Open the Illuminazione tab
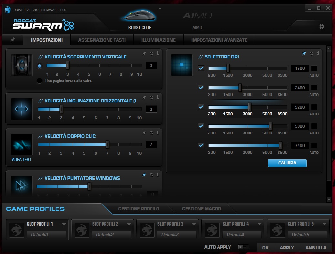Image resolution: width=335 pixels, height=254 pixels. tap(158, 40)
